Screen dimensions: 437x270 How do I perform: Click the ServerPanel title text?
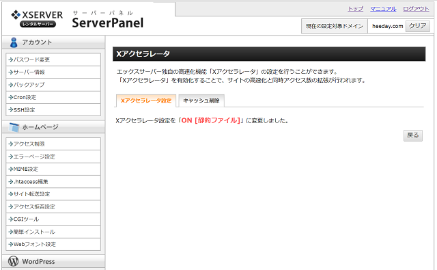click(108, 23)
